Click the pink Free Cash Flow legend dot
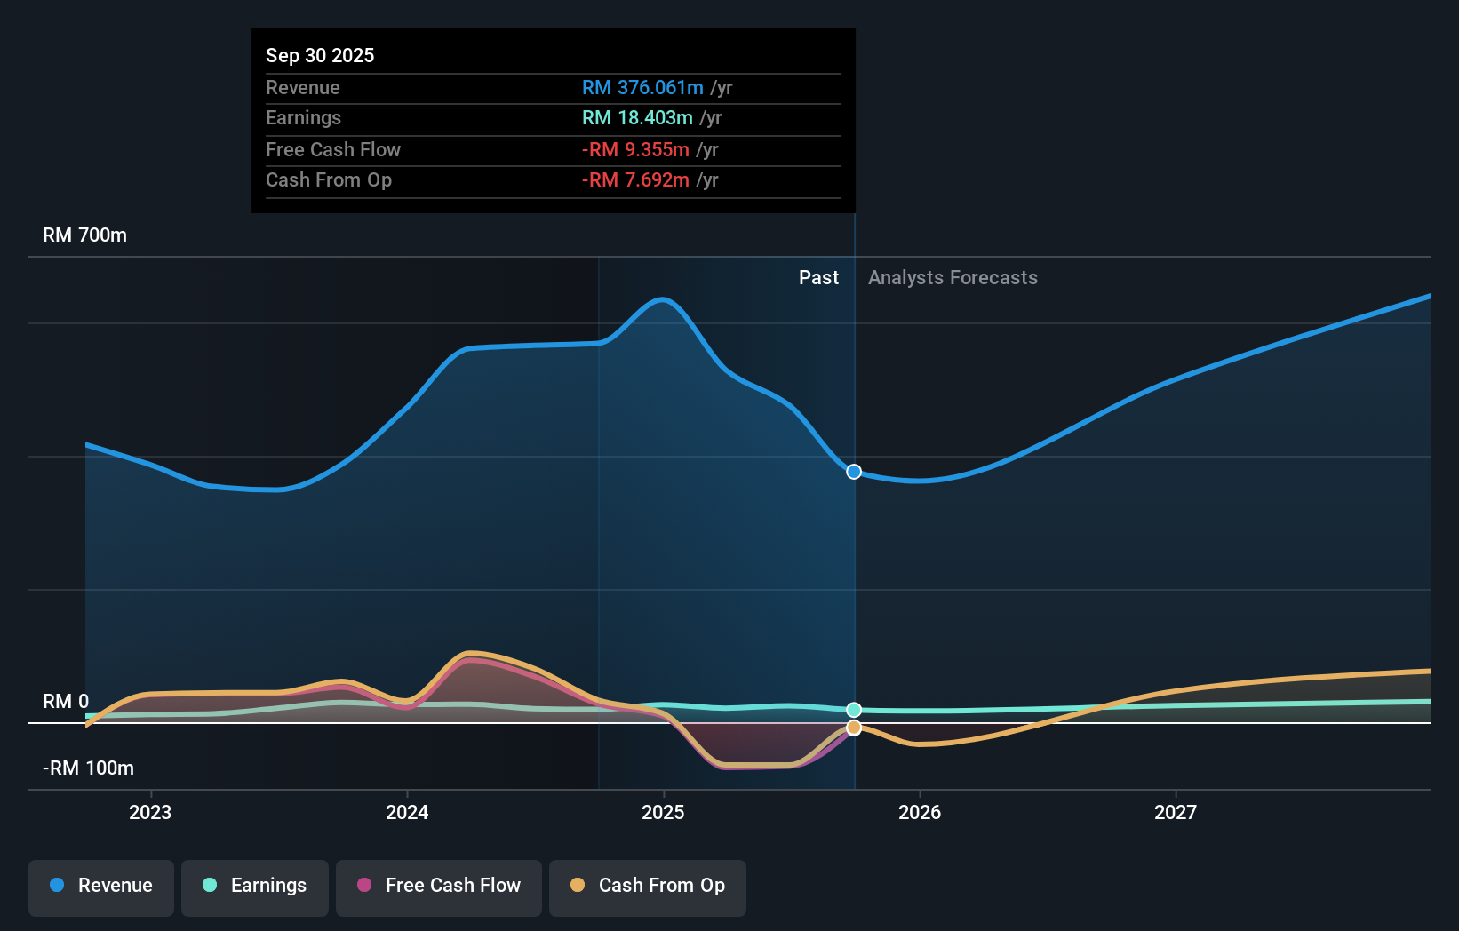This screenshot has height=931, width=1459. (363, 886)
